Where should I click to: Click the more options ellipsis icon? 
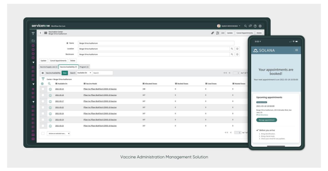coord(223,32)
